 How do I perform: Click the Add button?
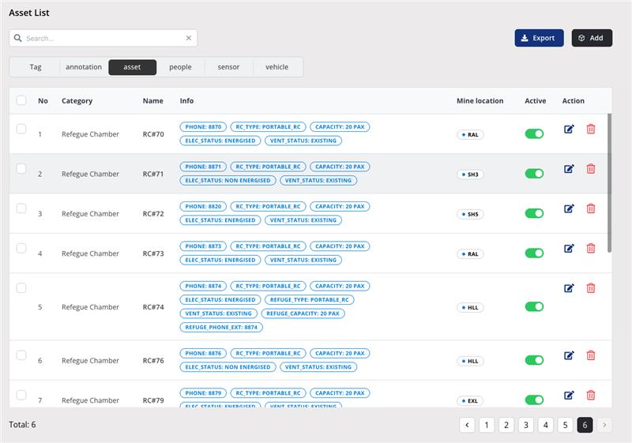592,38
